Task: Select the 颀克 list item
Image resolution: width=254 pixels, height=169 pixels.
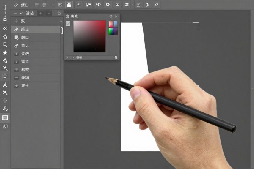Action: tap(36, 62)
